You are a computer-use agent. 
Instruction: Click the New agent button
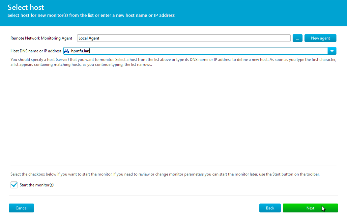click(x=320, y=38)
